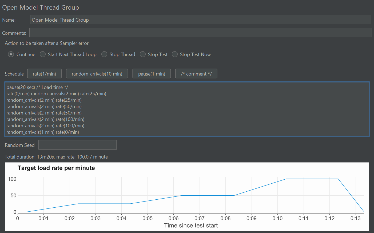Image resolution: width=374 pixels, height=233 pixels.
Task: Select the Stop Thread radio option
Action: coord(105,54)
